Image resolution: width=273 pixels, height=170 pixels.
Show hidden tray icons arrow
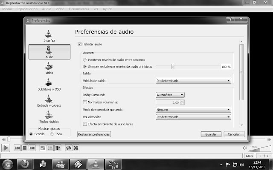(x=221, y=164)
